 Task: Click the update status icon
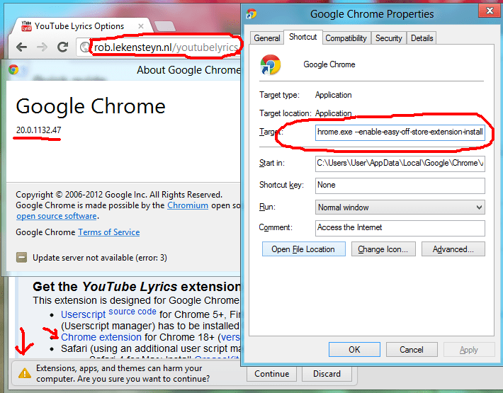(x=21, y=258)
